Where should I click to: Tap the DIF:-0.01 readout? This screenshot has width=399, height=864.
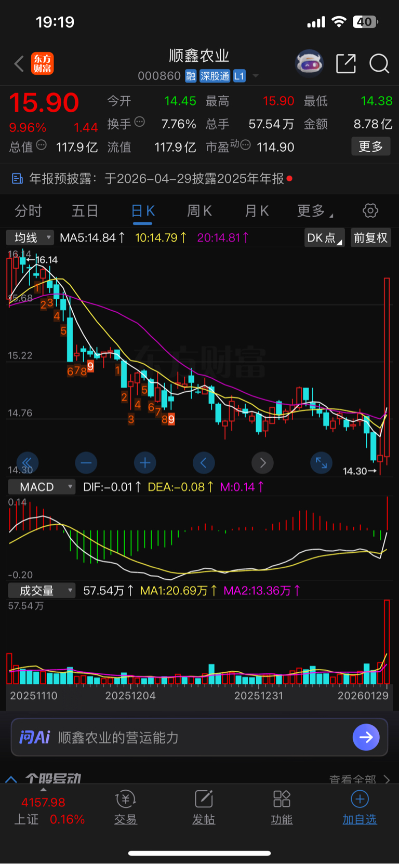pyautogui.click(x=112, y=487)
